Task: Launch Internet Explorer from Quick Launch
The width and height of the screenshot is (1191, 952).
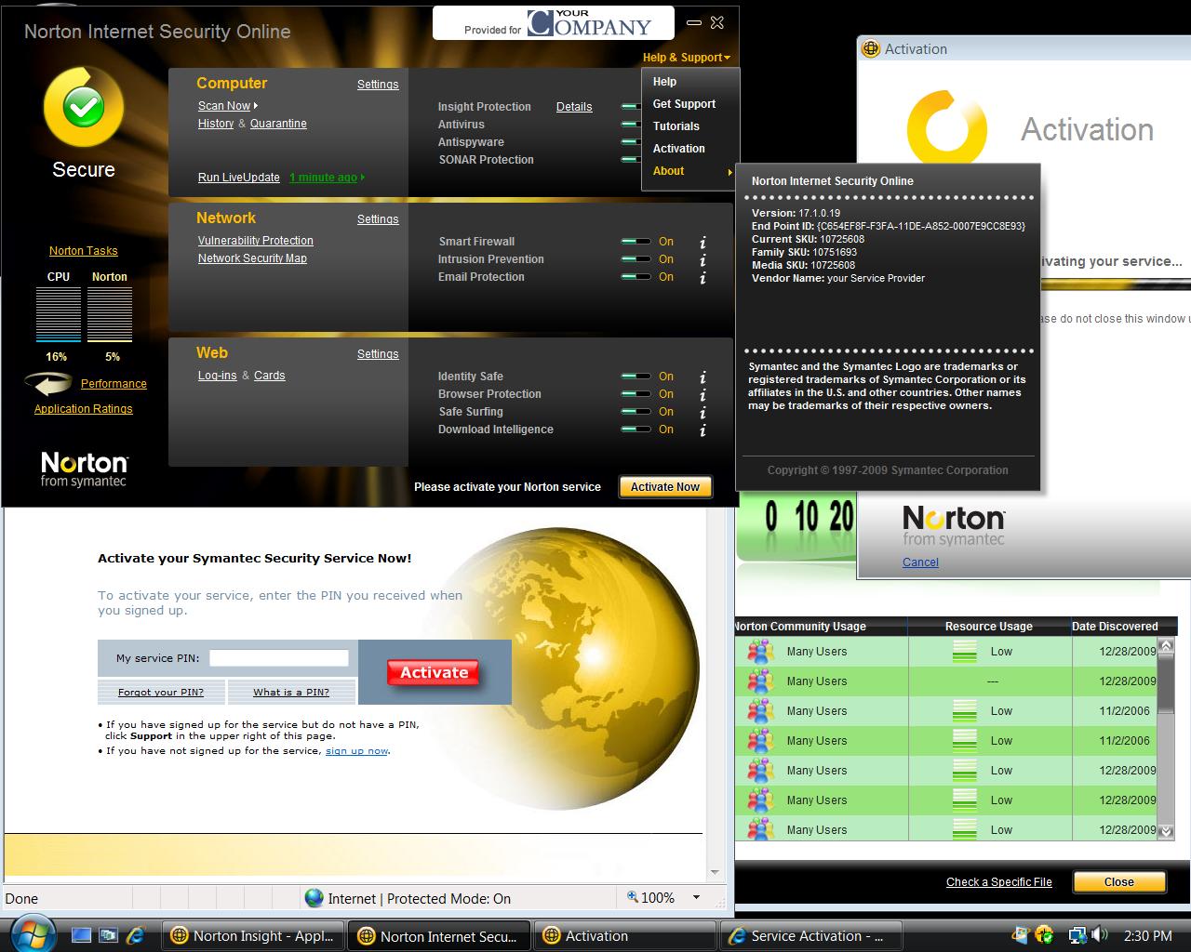Action: [136, 935]
